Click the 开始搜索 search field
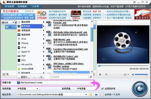151x99 pixels. (x=69, y=77)
